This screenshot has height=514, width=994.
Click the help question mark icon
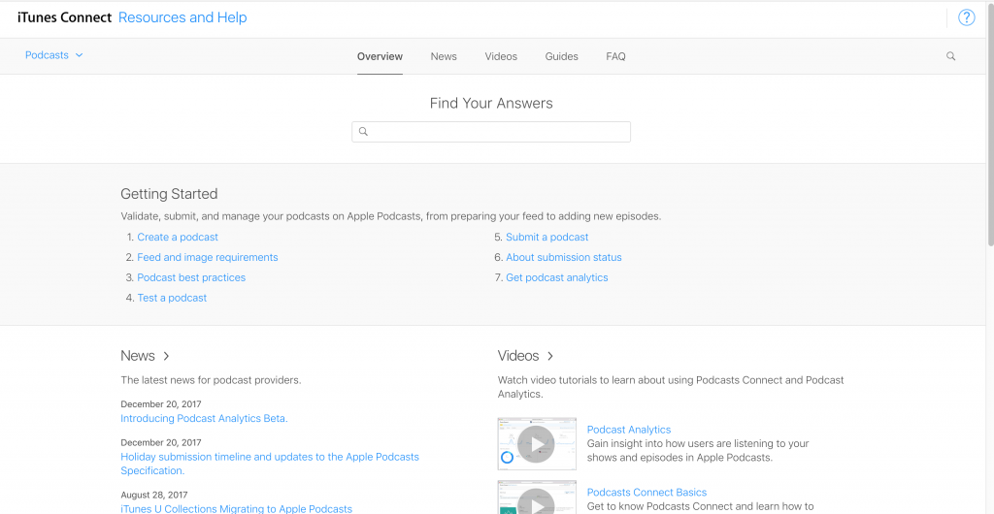966,17
